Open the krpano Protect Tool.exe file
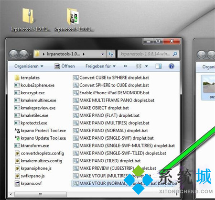This screenshot has height=200, width=215. (40, 131)
